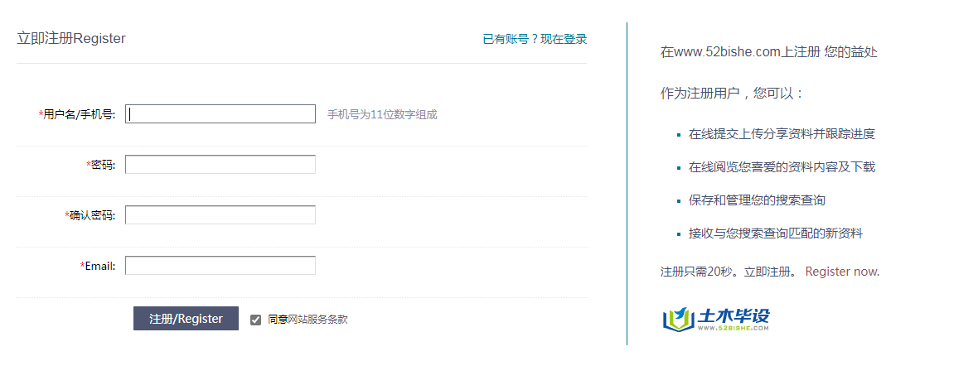Image resolution: width=978 pixels, height=385 pixels.
Task: Select the 接收与您搜索查询匹配的新资料 list item
Action: [776, 233]
